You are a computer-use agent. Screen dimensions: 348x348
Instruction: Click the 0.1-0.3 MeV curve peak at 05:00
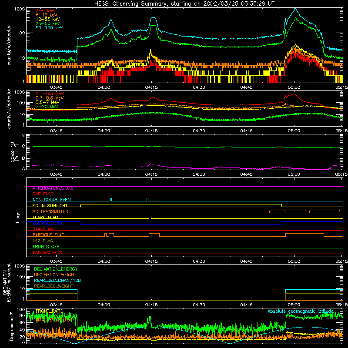point(294,94)
